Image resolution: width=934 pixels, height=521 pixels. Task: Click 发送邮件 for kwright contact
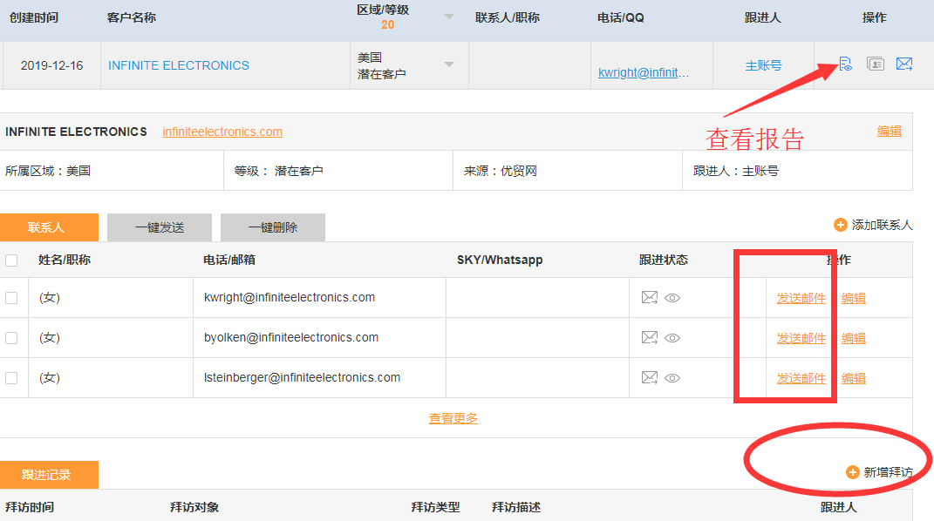click(x=801, y=298)
